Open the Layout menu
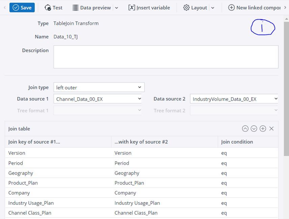The width and height of the screenshot is (289, 219). point(195,7)
